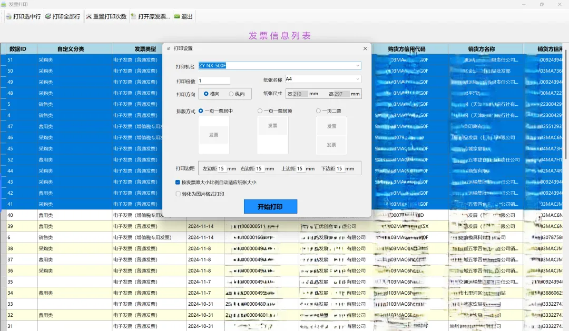Click the 打开原发票 file icon
Viewport: 569px width, 331px height.
tap(133, 17)
